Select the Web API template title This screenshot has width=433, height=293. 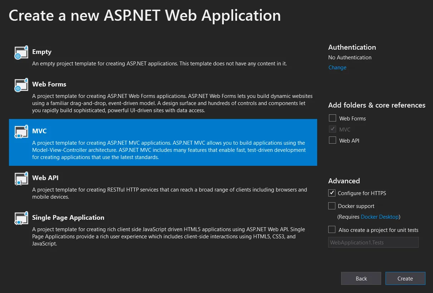click(45, 178)
